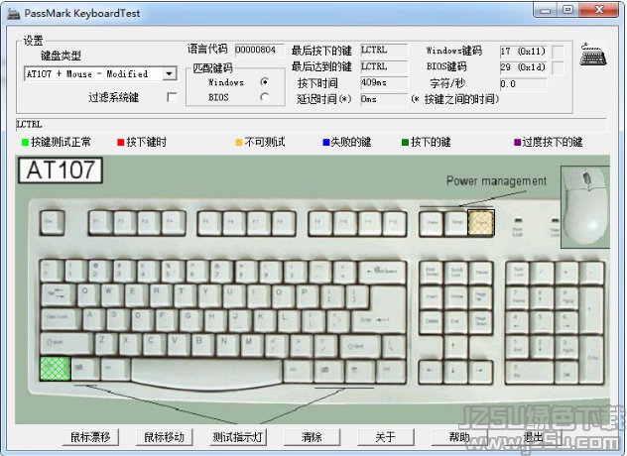Click the Windows键码 field showing 17 (0x11)
Image resolution: width=627 pixels, height=456 pixels.
tap(523, 52)
